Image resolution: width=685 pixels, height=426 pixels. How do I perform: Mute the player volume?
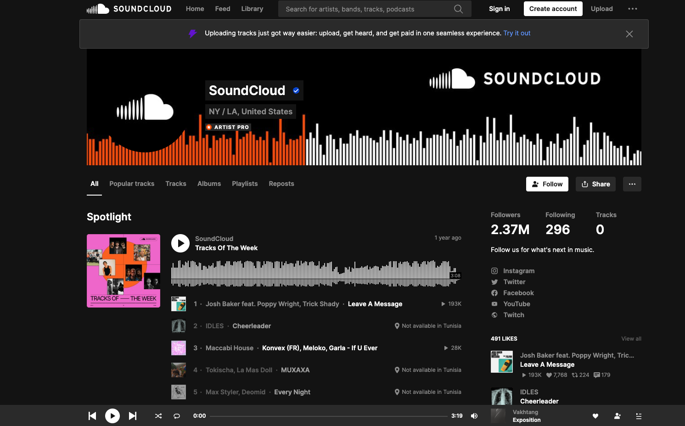click(474, 416)
